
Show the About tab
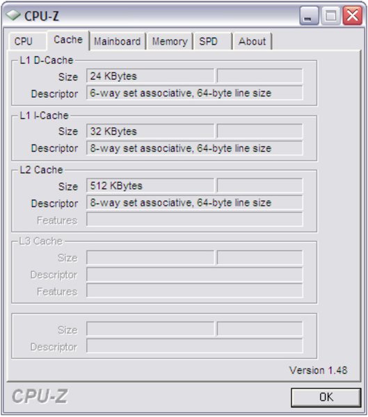[x=252, y=42]
